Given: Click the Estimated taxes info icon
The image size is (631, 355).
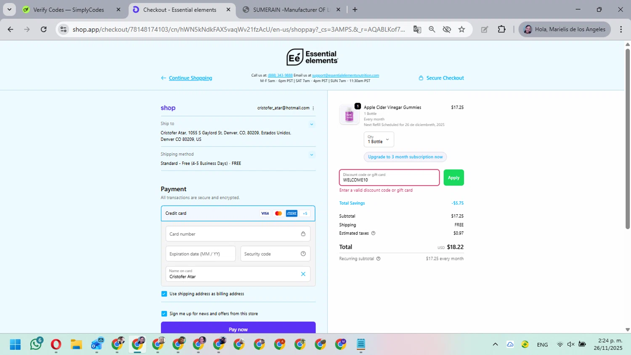Looking at the screenshot, I should point(373,233).
